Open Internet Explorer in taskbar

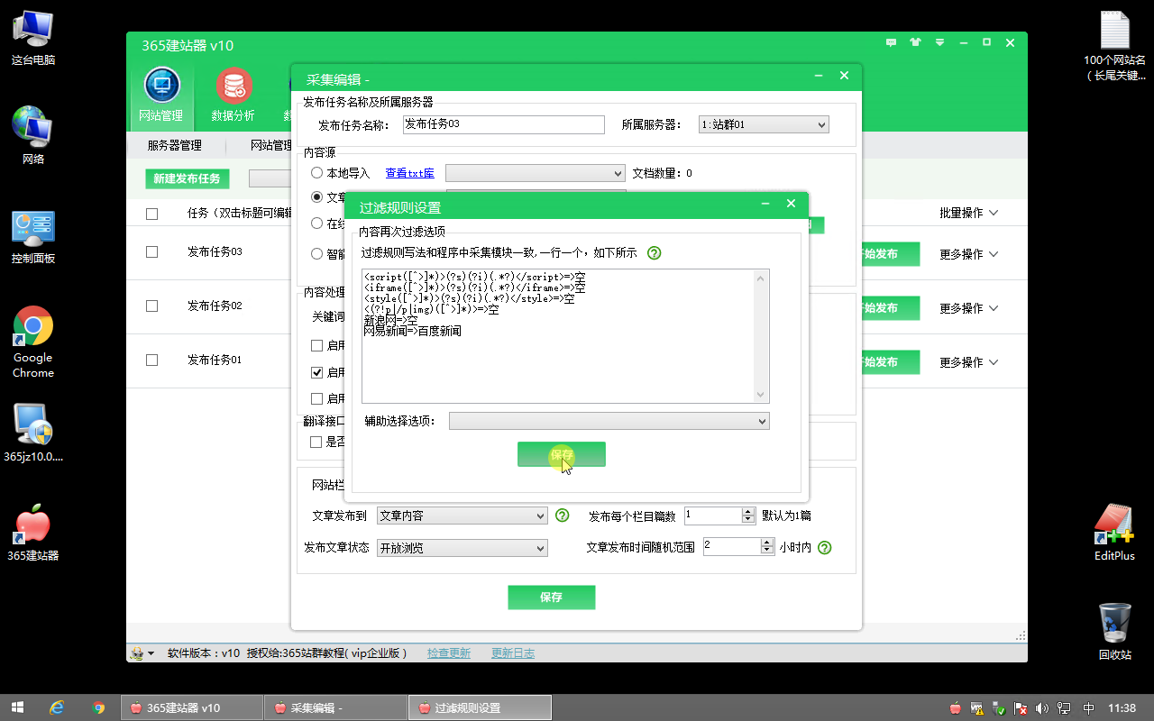57,707
